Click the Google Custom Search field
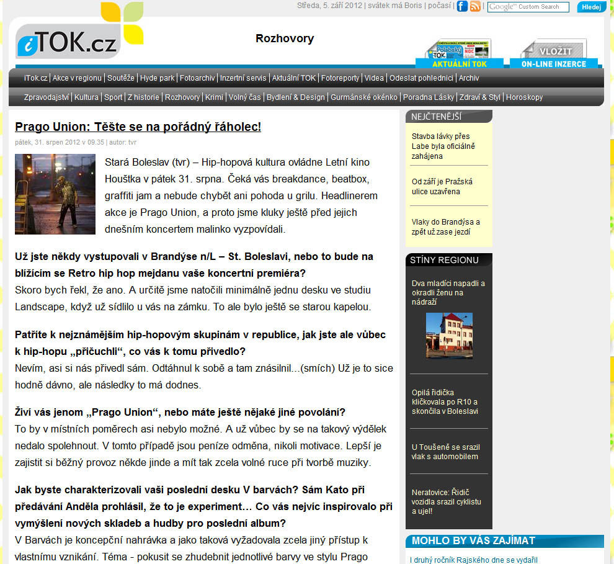The width and height of the screenshot is (614, 564). click(x=528, y=7)
